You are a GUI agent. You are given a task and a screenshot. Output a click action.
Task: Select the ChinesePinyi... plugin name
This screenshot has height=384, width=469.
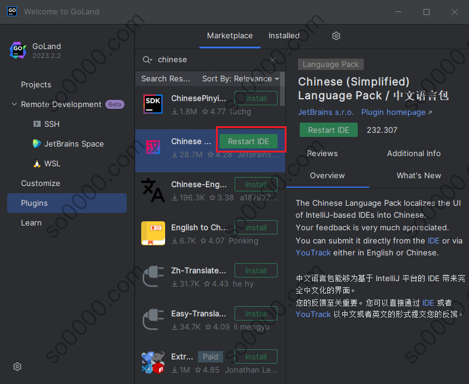(199, 98)
